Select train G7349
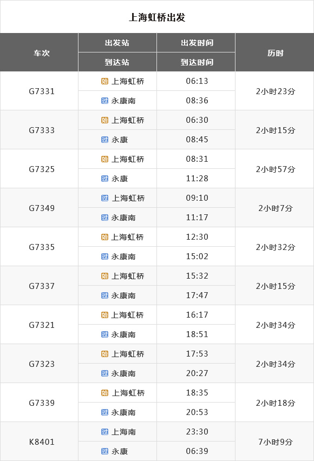The height and width of the screenshot is (461, 314). tap(42, 208)
